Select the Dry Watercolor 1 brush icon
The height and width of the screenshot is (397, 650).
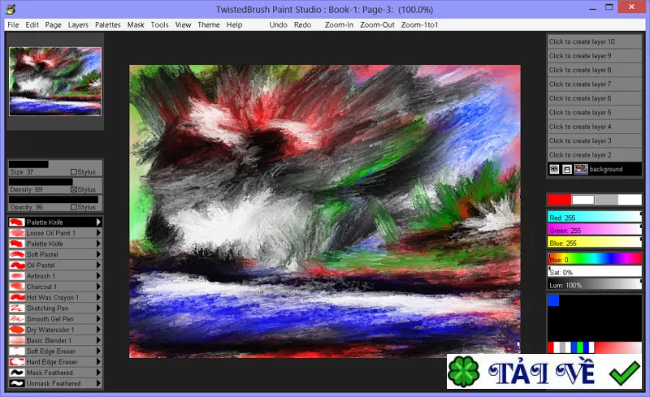[x=17, y=330]
